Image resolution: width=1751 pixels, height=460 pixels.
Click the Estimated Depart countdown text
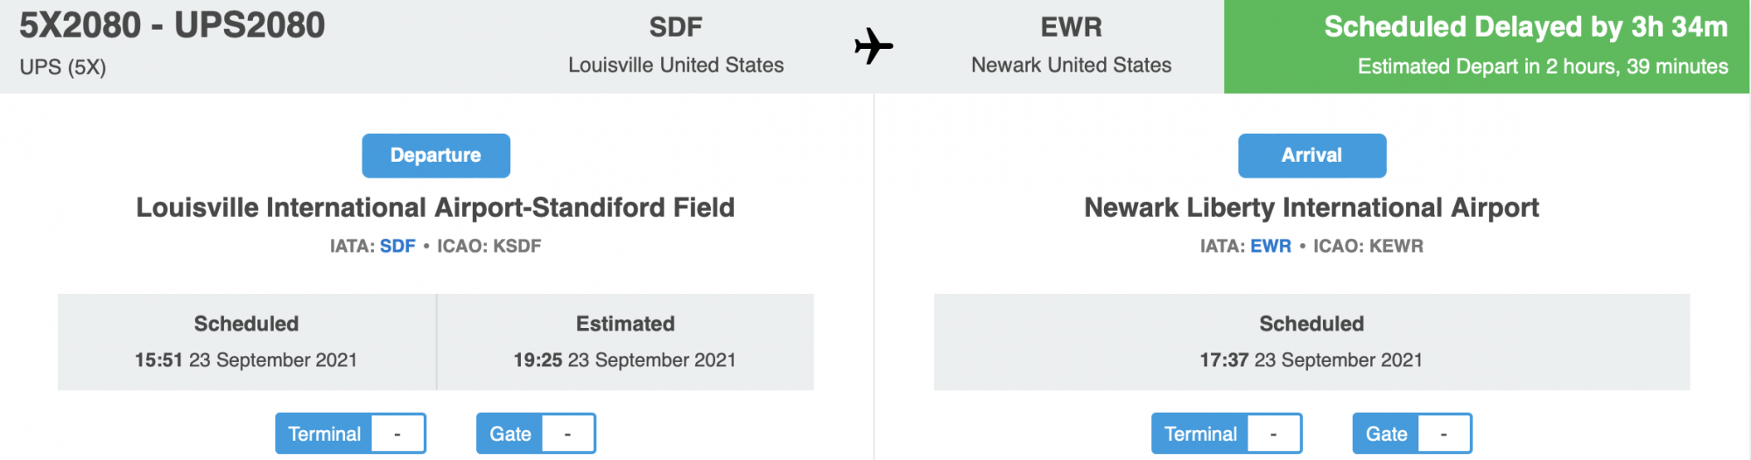pyautogui.click(x=1542, y=66)
